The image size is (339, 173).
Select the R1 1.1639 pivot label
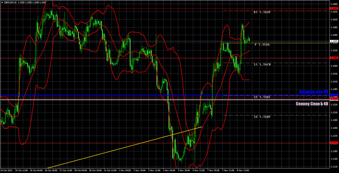(x=262, y=12)
